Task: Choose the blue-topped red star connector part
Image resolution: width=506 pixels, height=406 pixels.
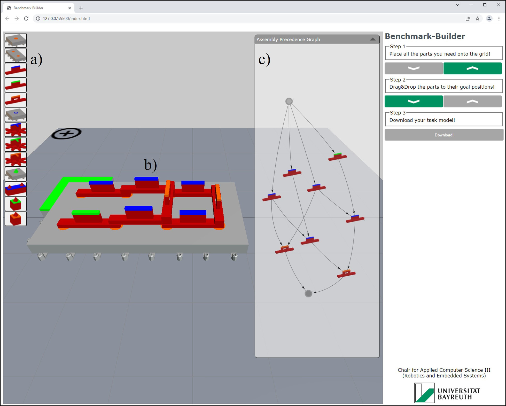Action: 15,129
